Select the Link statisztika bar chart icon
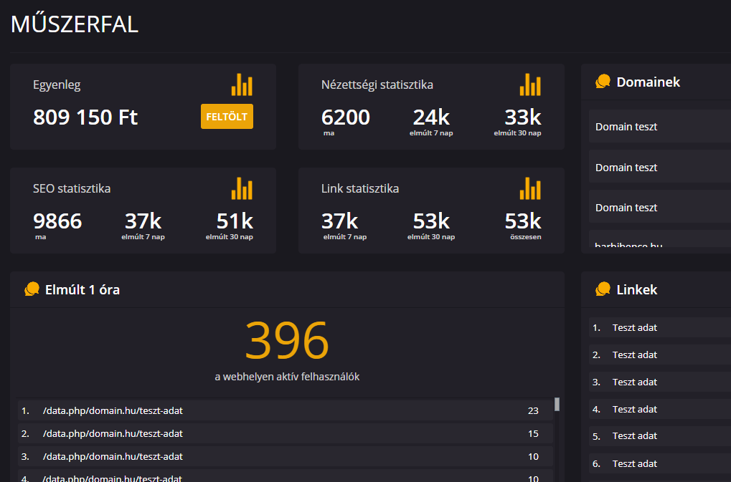The height and width of the screenshot is (482, 731). point(531,188)
